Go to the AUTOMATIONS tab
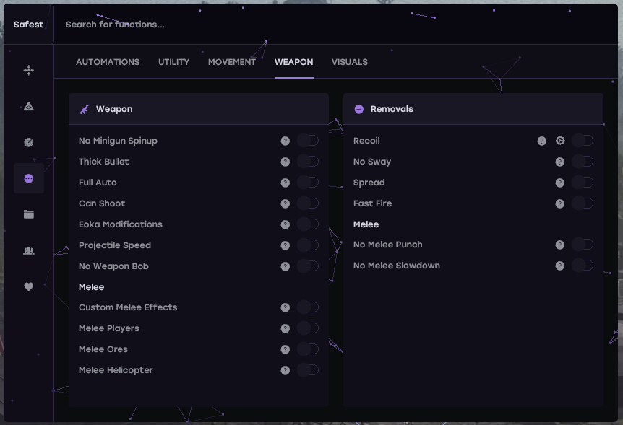 pos(108,62)
